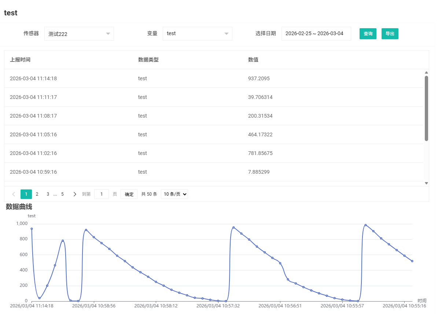
Task: Expand the 变量 variable dropdown
Action: point(197,34)
